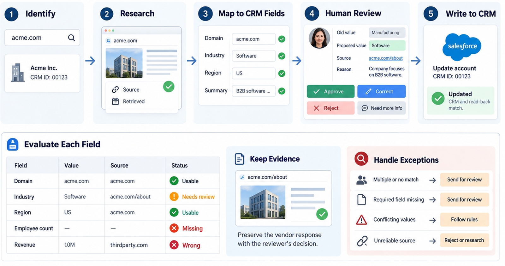
Task: Click the Handle Exceptions magnifier icon
Action: tap(361, 159)
